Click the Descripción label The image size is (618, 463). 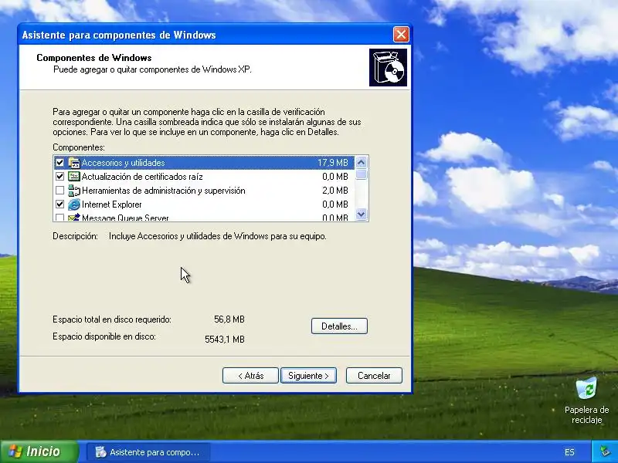75,236
